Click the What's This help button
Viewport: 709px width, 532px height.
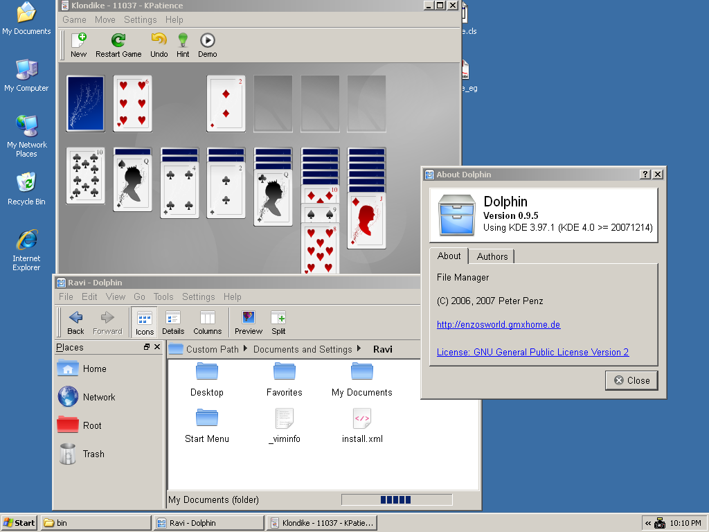click(x=646, y=174)
